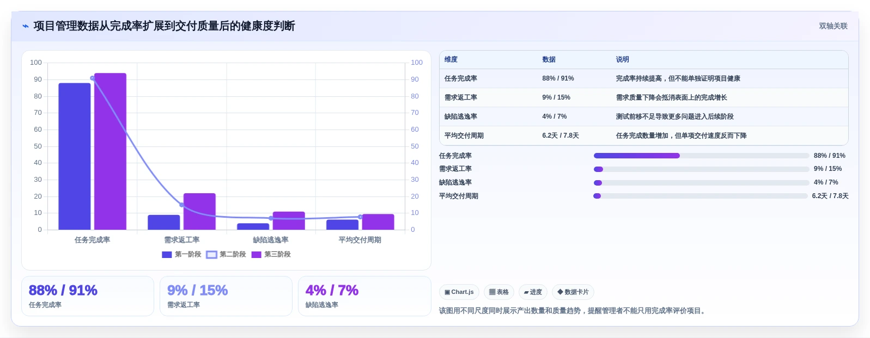
Task: Click the 平均交付周期 x-axis label
Action: (x=360, y=240)
